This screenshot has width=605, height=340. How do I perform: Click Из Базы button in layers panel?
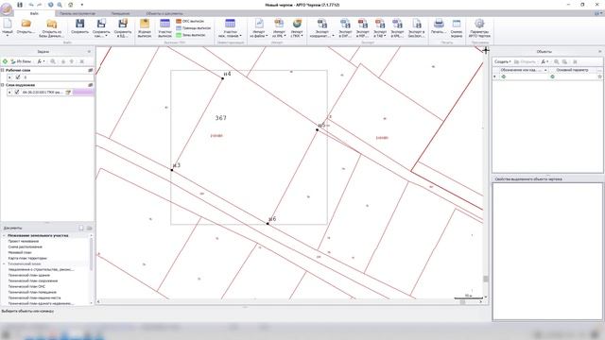tap(21, 61)
